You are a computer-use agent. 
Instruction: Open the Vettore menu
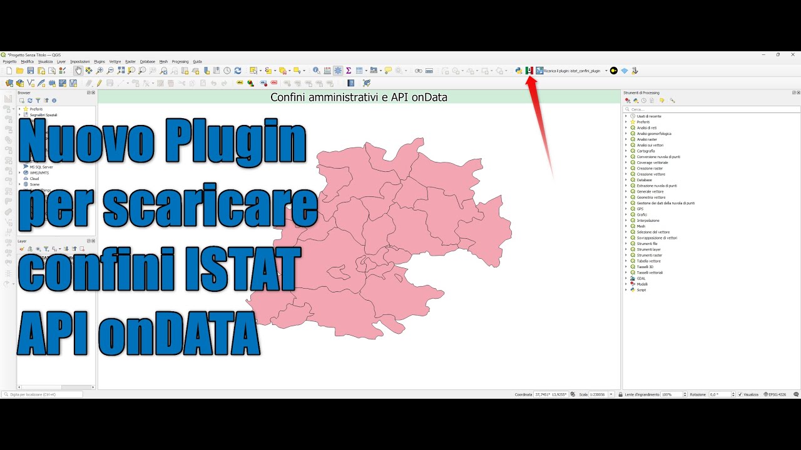point(115,62)
